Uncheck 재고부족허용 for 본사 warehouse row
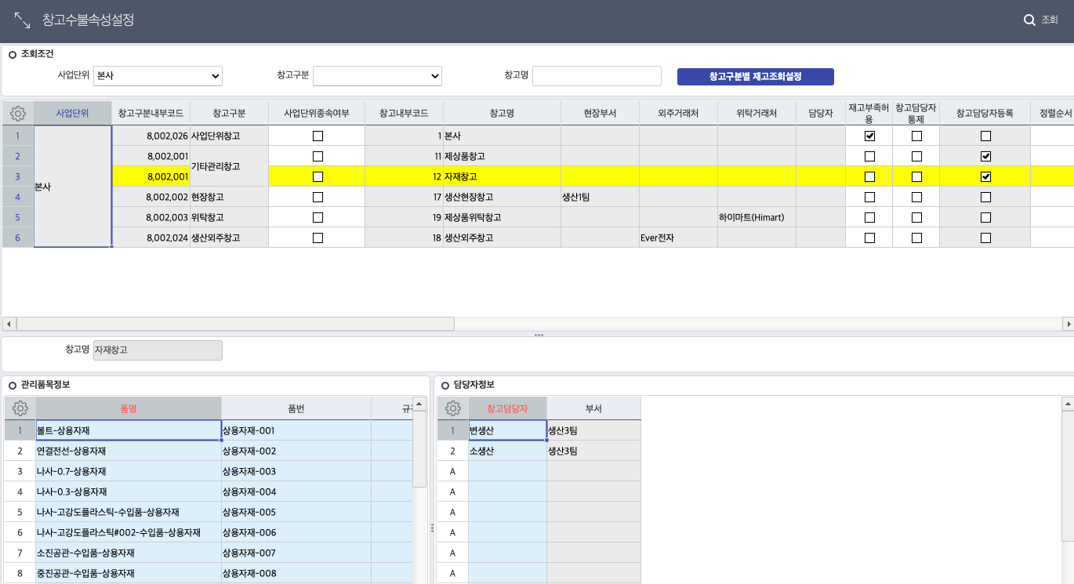 tap(869, 136)
